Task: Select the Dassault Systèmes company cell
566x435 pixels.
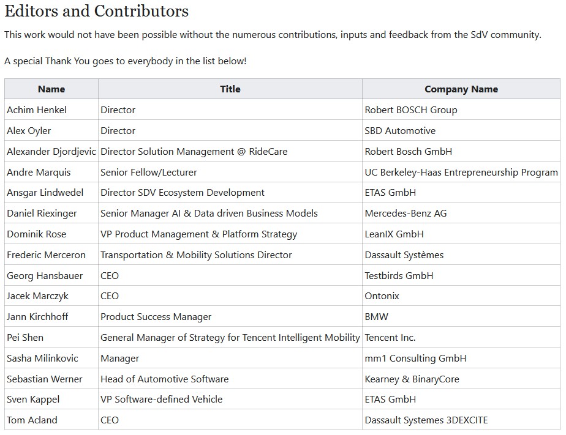Action: point(404,255)
